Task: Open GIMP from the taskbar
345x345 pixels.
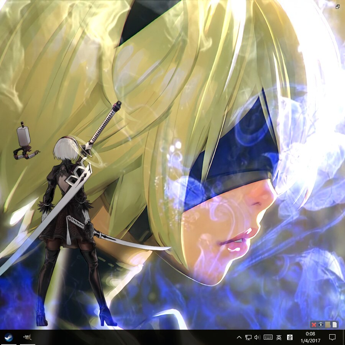Action: (27, 337)
